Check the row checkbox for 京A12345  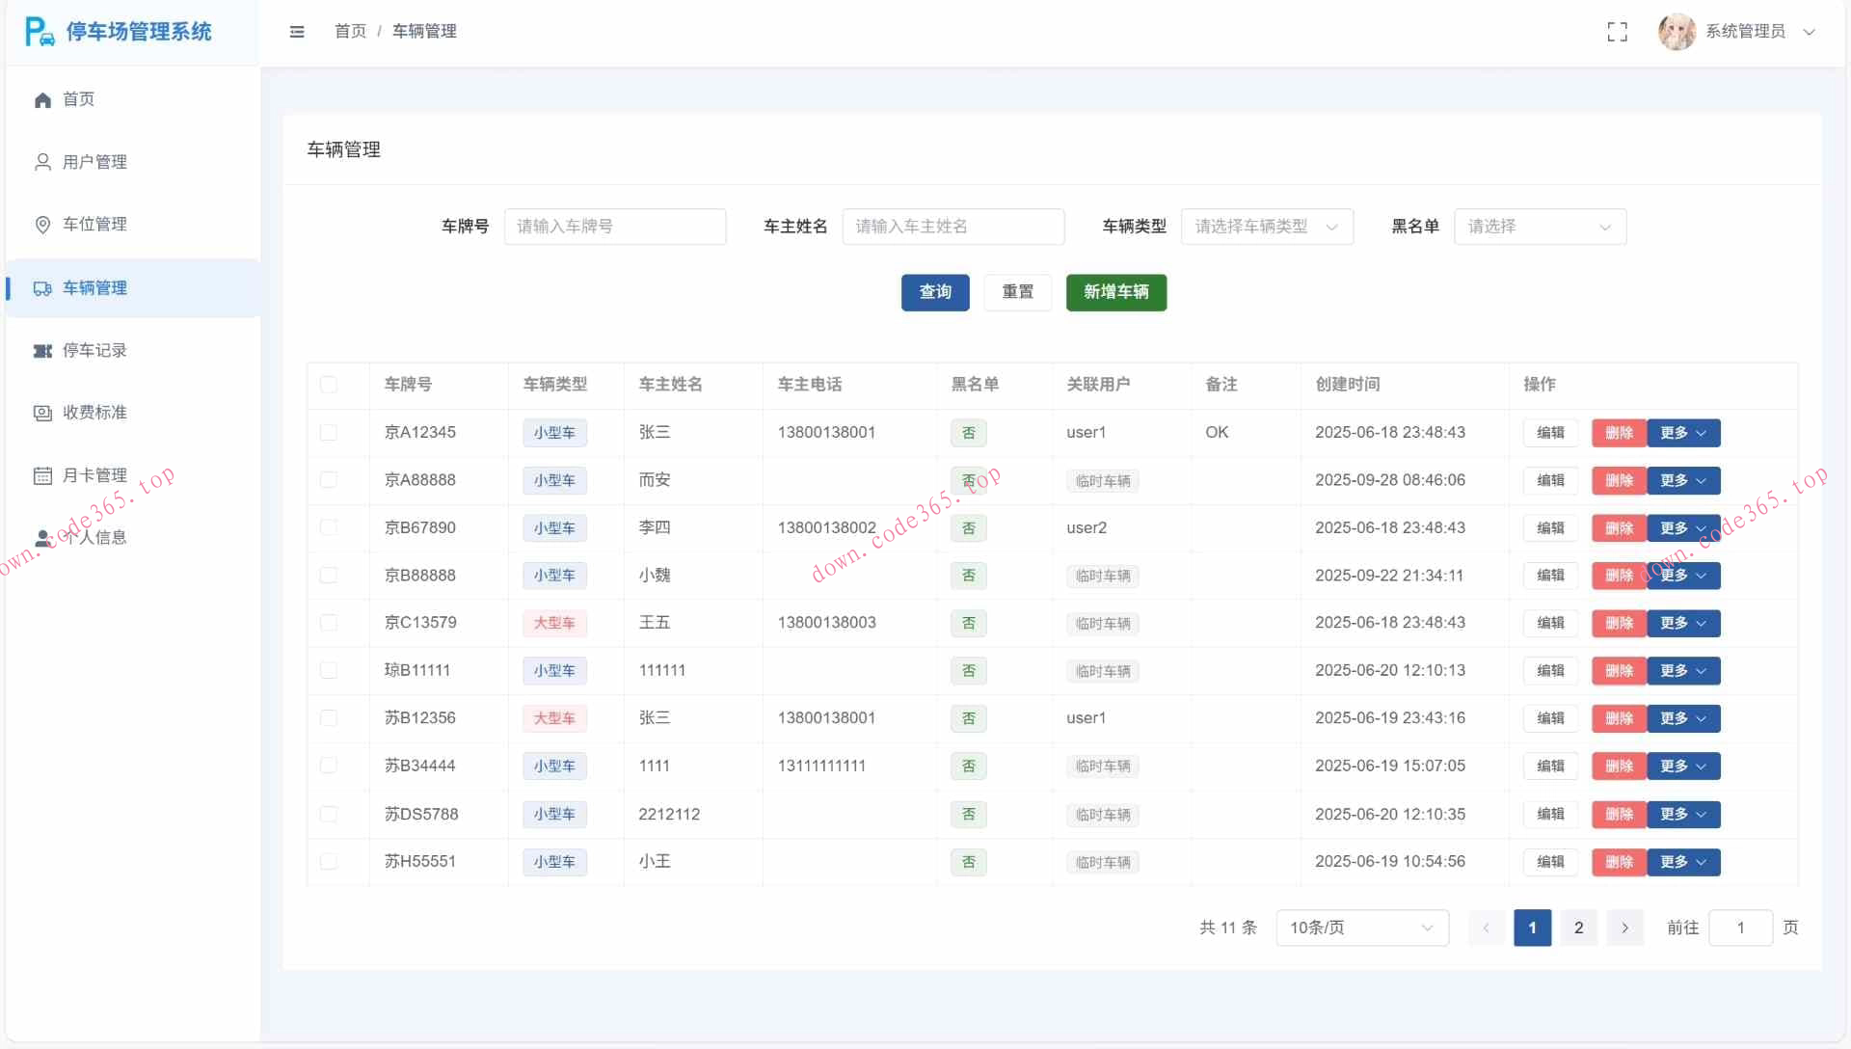(x=329, y=433)
